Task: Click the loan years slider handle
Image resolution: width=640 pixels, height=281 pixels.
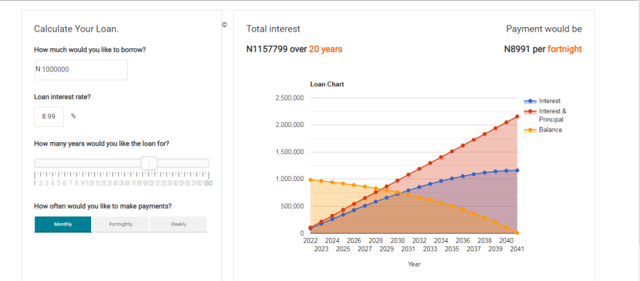Action: (149, 163)
